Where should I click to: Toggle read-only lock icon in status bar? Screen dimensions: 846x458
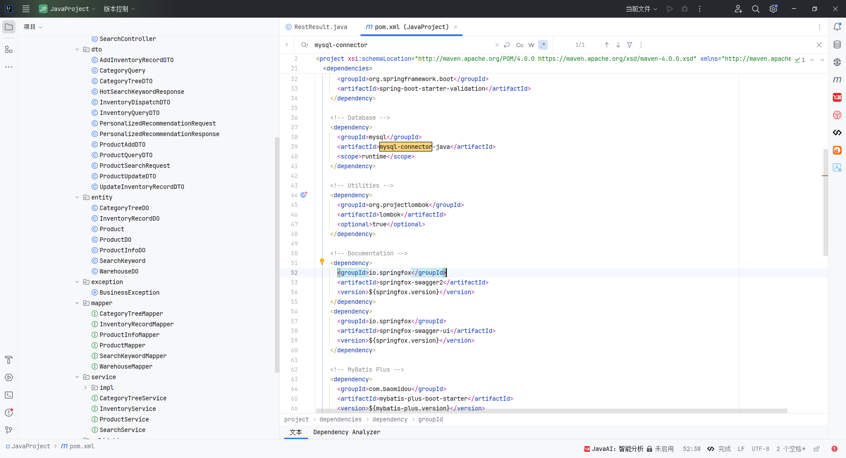[x=816, y=449]
